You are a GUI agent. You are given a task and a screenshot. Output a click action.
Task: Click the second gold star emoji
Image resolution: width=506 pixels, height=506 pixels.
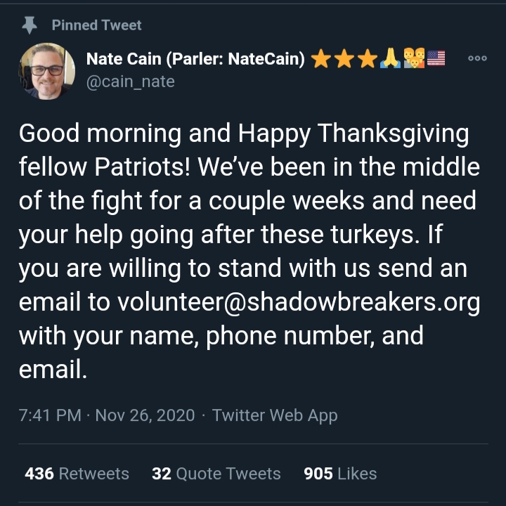(x=344, y=59)
